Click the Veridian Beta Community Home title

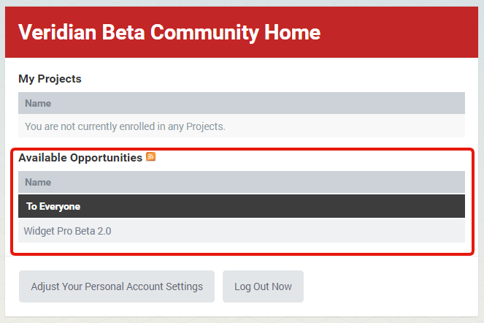[x=169, y=32]
